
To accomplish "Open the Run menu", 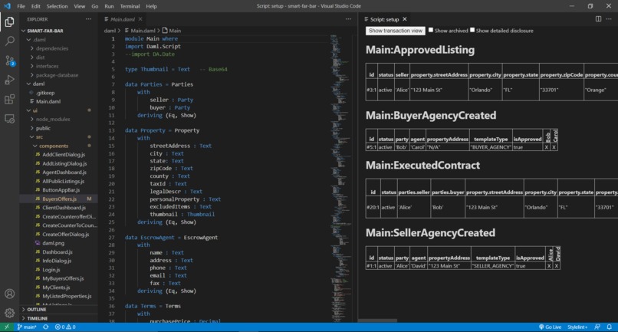I will 109,6.
